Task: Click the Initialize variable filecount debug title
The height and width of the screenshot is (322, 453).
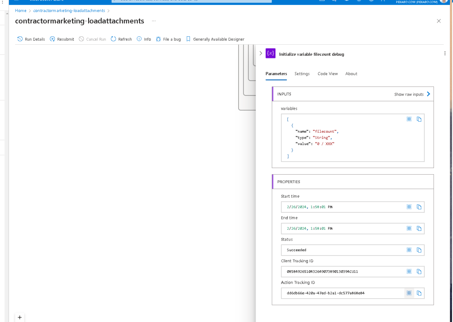Action: 311,54
